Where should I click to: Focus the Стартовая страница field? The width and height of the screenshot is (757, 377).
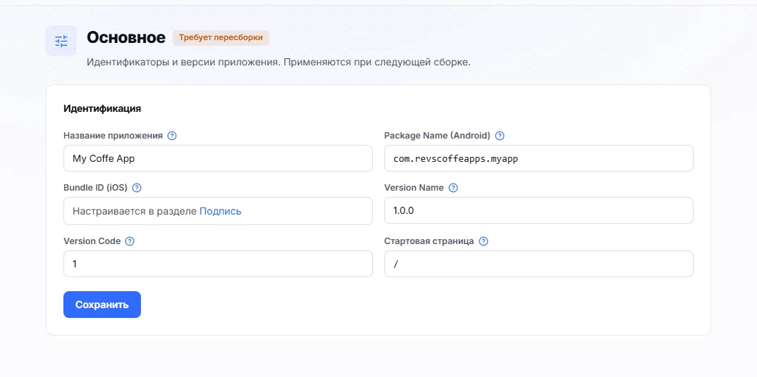pyautogui.click(x=538, y=264)
